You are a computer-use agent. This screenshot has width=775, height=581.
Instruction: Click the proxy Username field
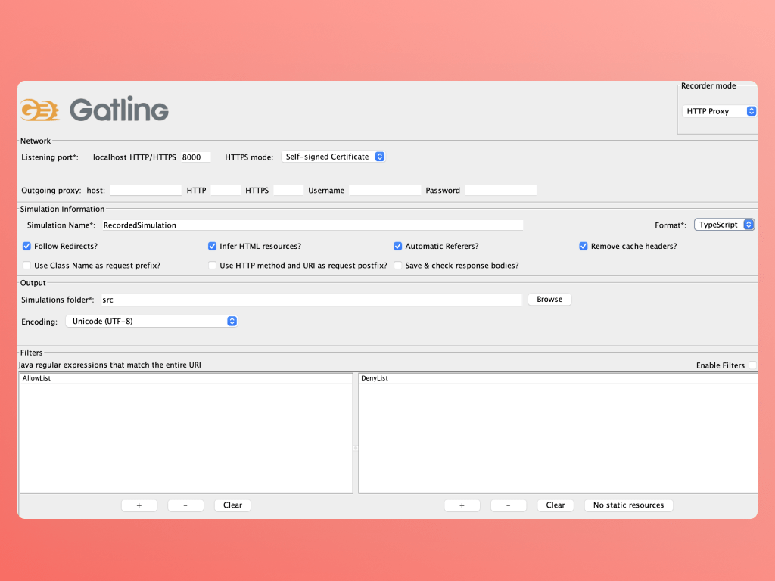coord(384,190)
